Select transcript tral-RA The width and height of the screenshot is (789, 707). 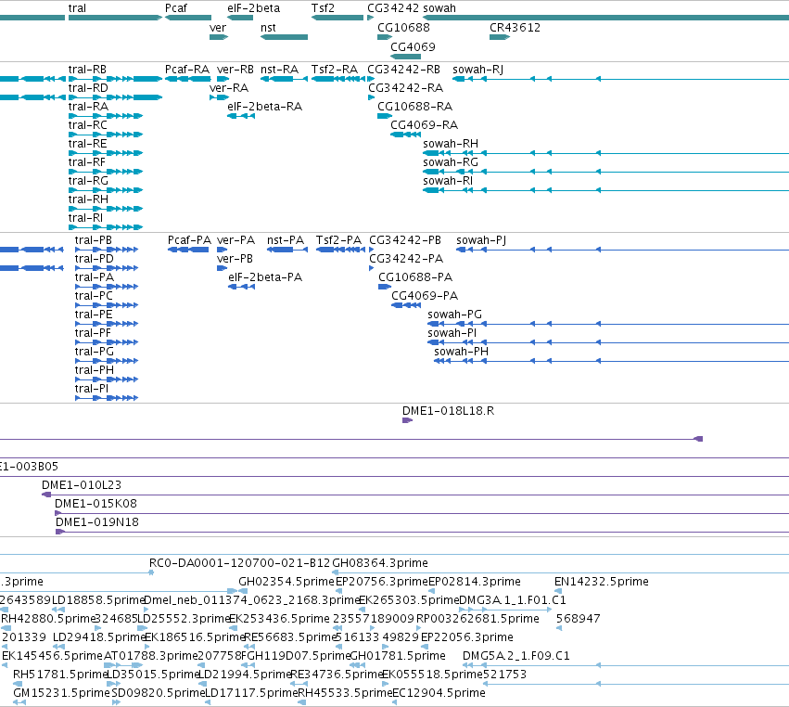(88, 107)
